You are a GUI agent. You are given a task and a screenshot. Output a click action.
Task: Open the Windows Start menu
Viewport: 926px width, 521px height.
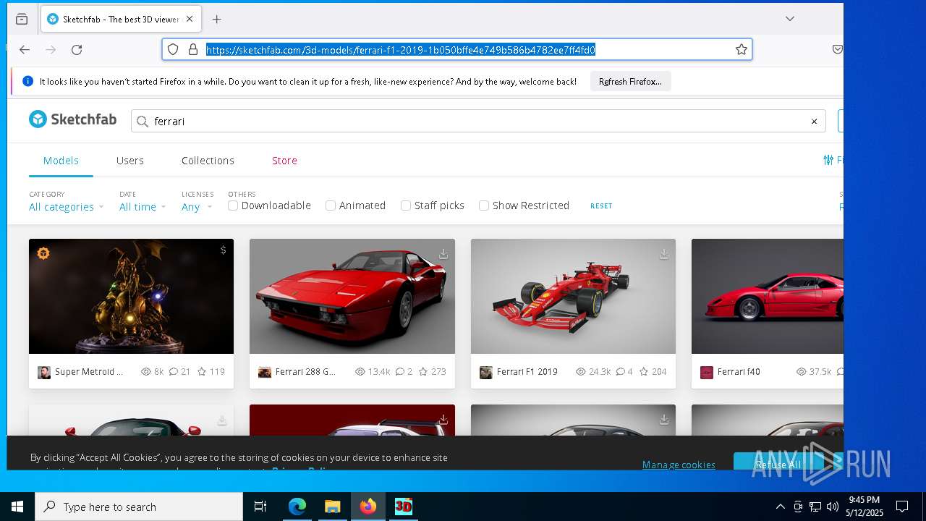pyautogui.click(x=17, y=507)
